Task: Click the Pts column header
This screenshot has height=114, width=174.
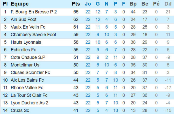Action: coord(76,4)
